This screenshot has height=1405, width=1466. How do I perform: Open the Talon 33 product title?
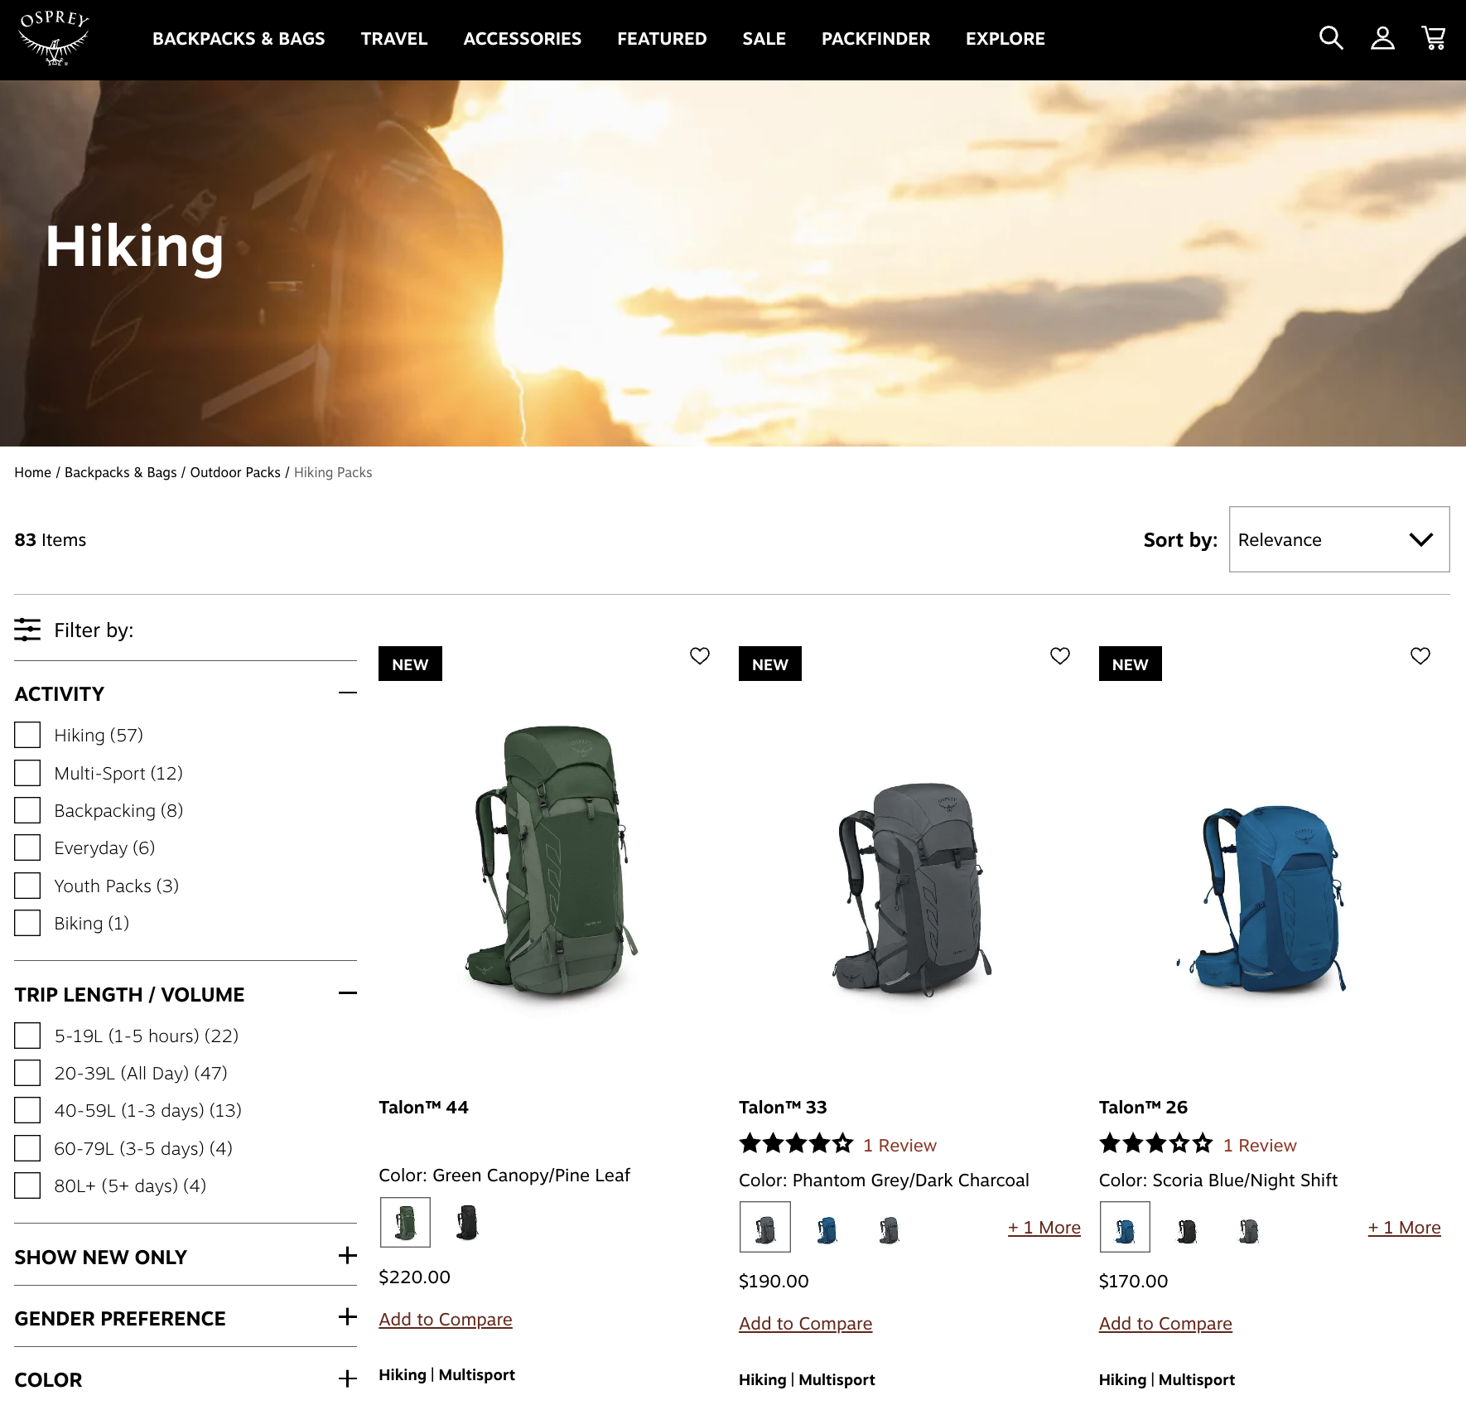pos(783,1107)
